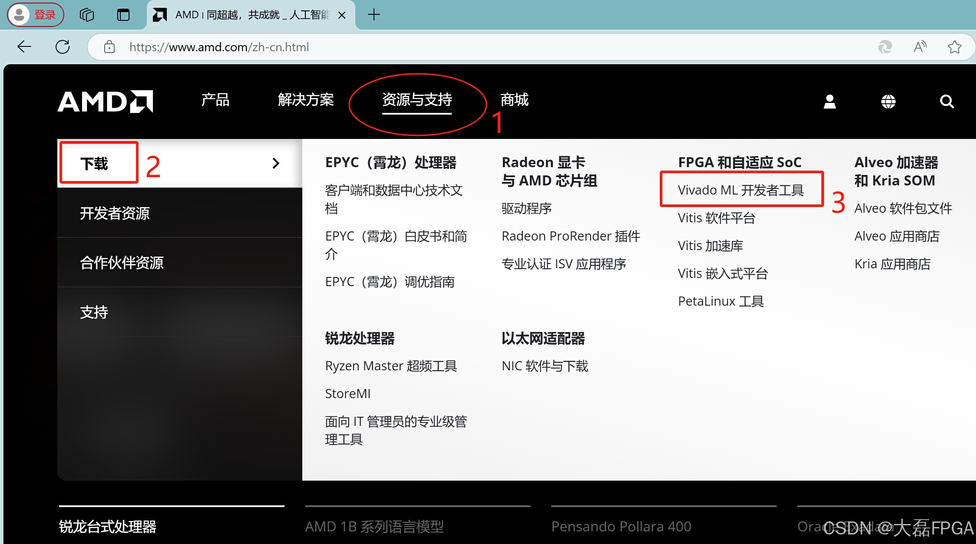Open the user account icon
This screenshot has height=544, width=976.
pyautogui.click(x=830, y=102)
